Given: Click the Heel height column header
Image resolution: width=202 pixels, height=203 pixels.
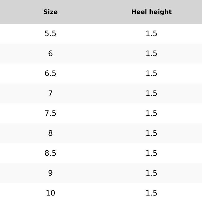Looking at the screenshot, I should 151,12.
